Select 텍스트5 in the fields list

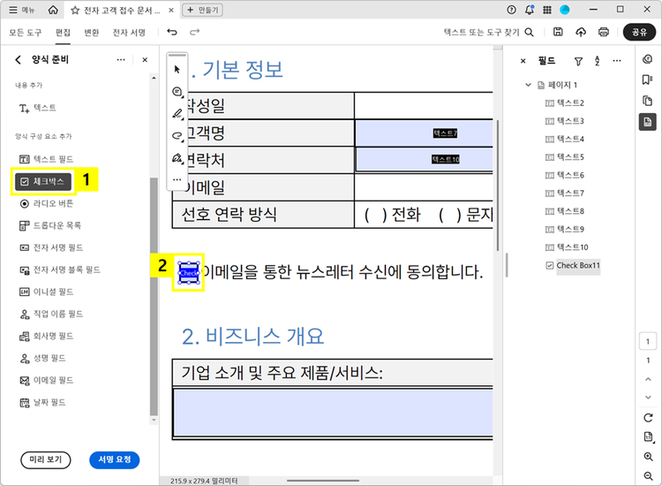[565, 157]
